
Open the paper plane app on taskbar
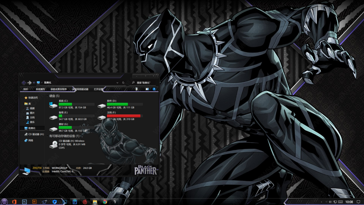[x=44, y=202]
